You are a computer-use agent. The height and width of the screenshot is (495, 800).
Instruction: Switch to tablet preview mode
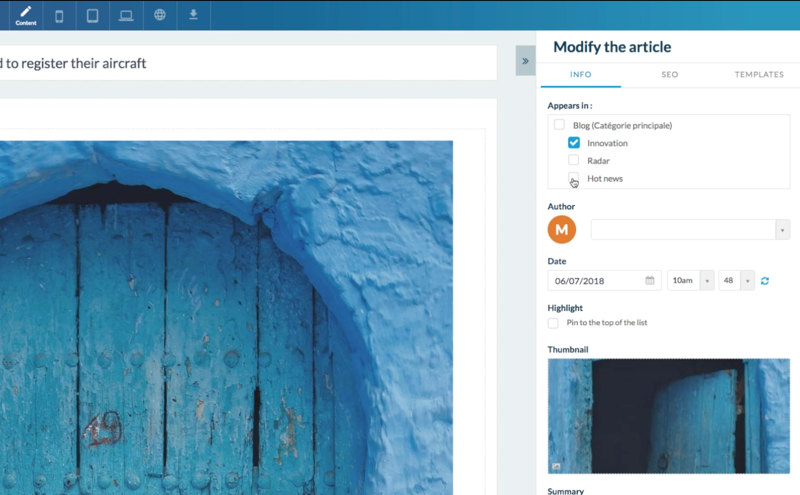pos(92,16)
